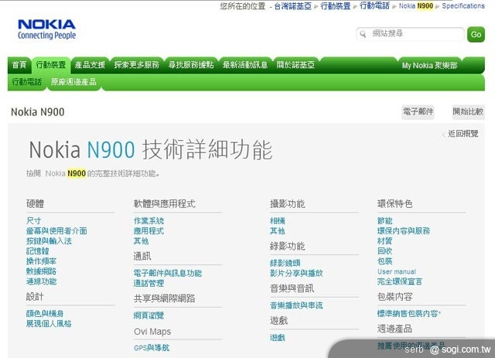This screenshot has width=495, height=358.
Task: Click 行動裝置 in the breadcrumb
Action: point(335,6)
